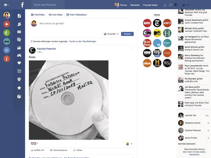Image resolution: width=211 pixels, height=158 pixels.
Task: Open the news feed document icon
Action: click(x=19, y=16)
